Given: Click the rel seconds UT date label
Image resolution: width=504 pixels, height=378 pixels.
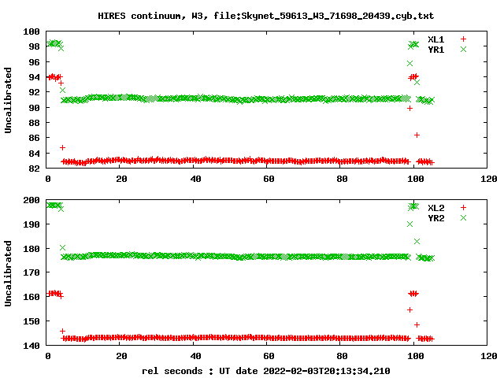Looking at the screenshot, I should [x=266, y=371].
